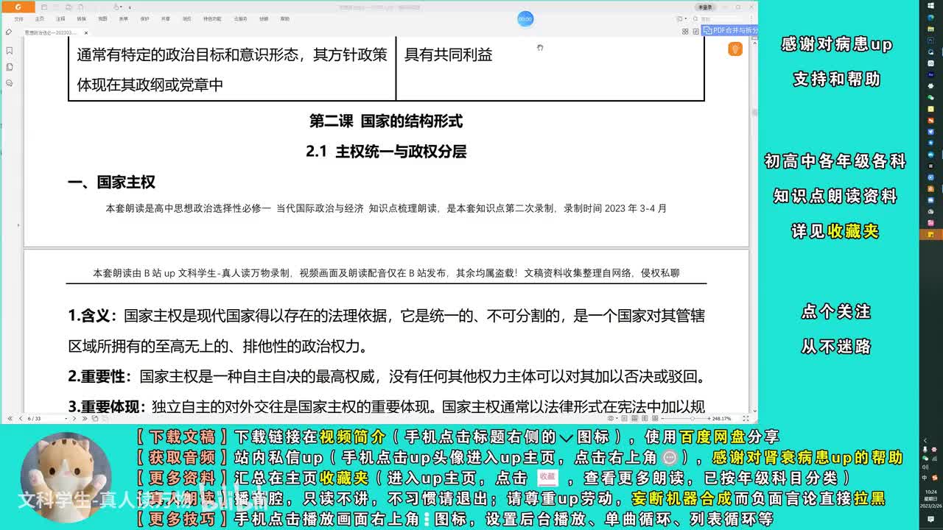Open the dropdown beside the eye icon

coord(617,418)
